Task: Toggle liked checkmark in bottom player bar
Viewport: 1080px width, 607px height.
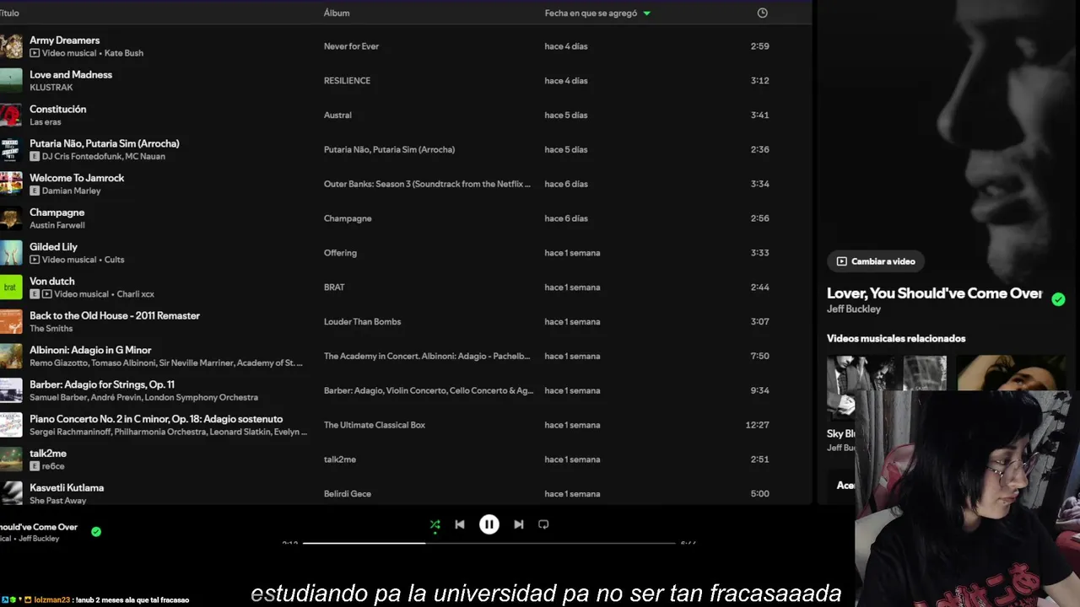Action: tap(96, 532)
